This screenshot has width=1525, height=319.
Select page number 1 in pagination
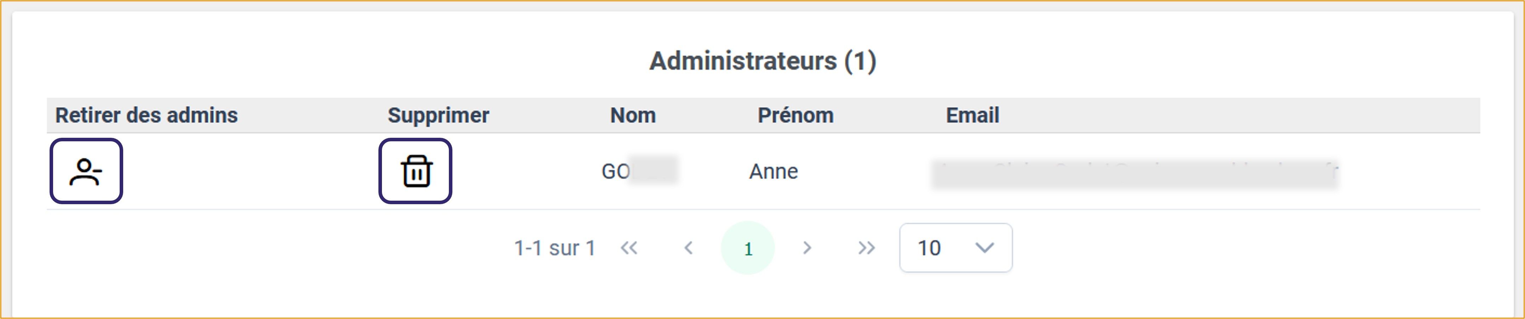tap(748, 248)
